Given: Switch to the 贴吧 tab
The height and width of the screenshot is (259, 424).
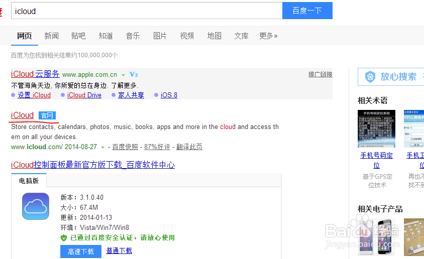Looking at the screenshot, I should click(78, 36).
